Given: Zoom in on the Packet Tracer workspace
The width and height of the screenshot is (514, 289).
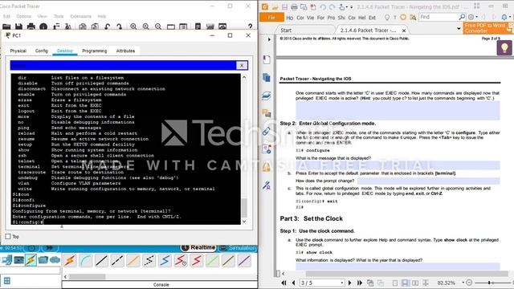Looking at the screenshot, I should tap(133, 26).
